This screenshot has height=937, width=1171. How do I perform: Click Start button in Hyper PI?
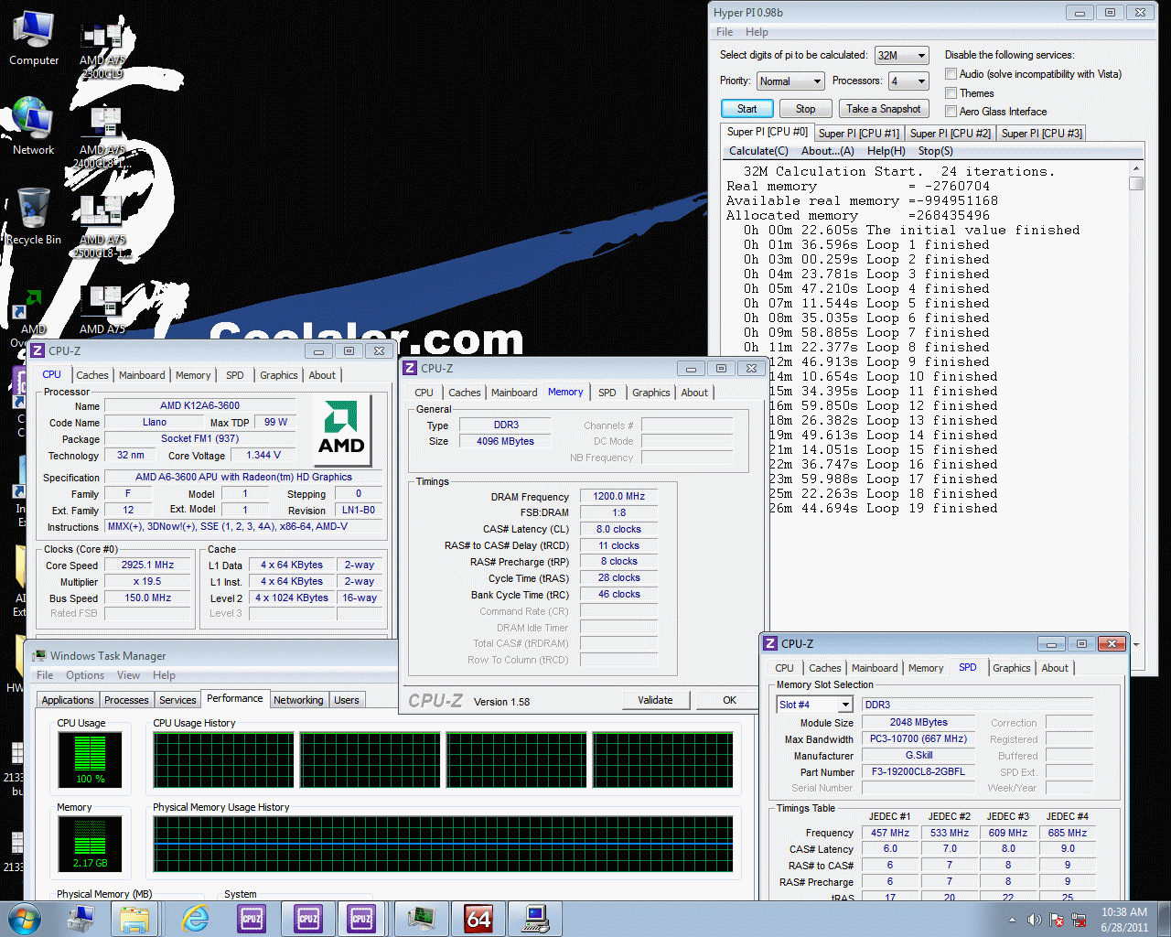747,109
